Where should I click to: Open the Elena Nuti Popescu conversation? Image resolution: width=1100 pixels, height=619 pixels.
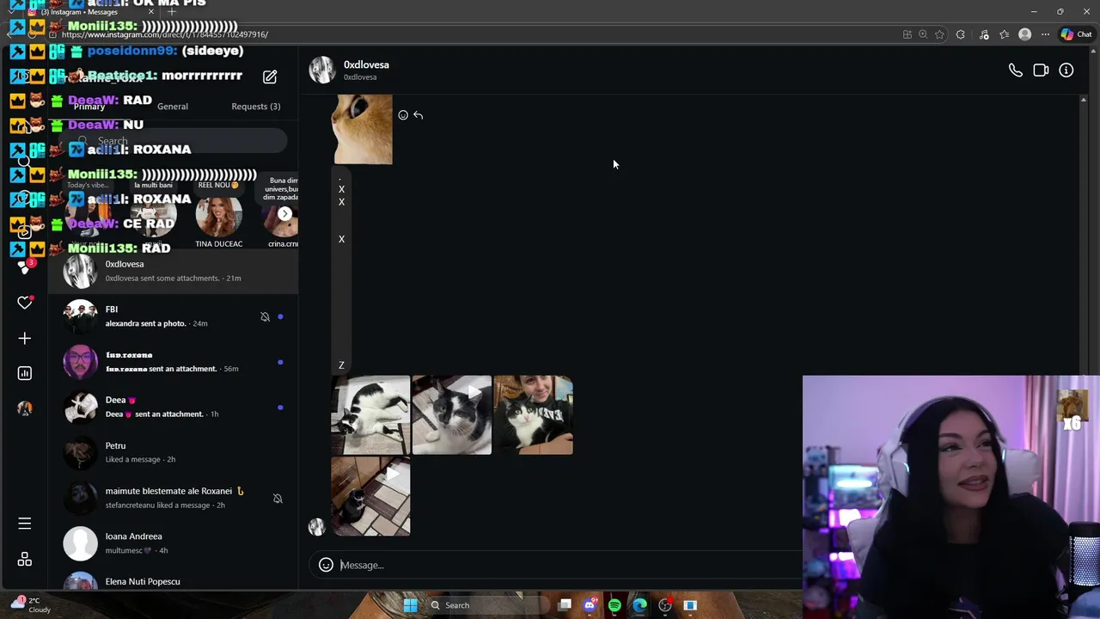coord(173,580)
